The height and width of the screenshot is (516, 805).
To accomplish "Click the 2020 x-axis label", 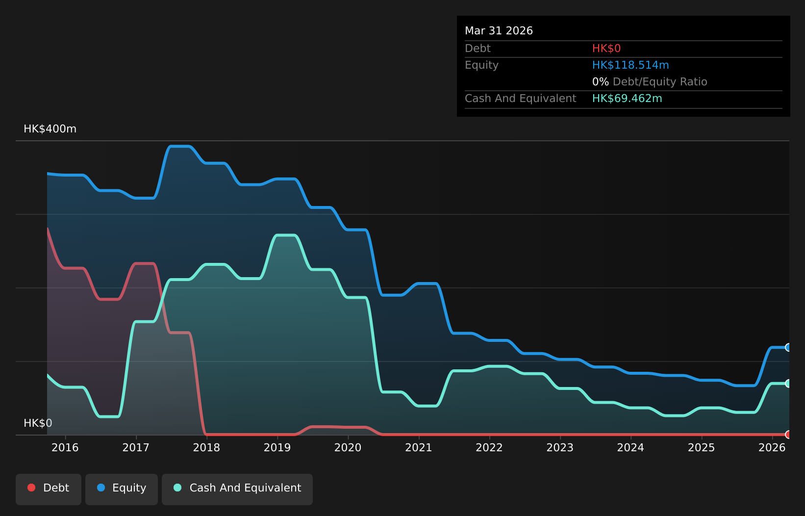I will click(x=348, y=447).
